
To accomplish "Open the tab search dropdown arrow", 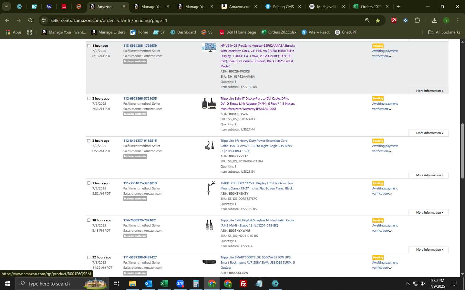I will pos(6,6).
